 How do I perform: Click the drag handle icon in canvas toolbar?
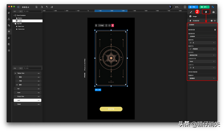96,25
